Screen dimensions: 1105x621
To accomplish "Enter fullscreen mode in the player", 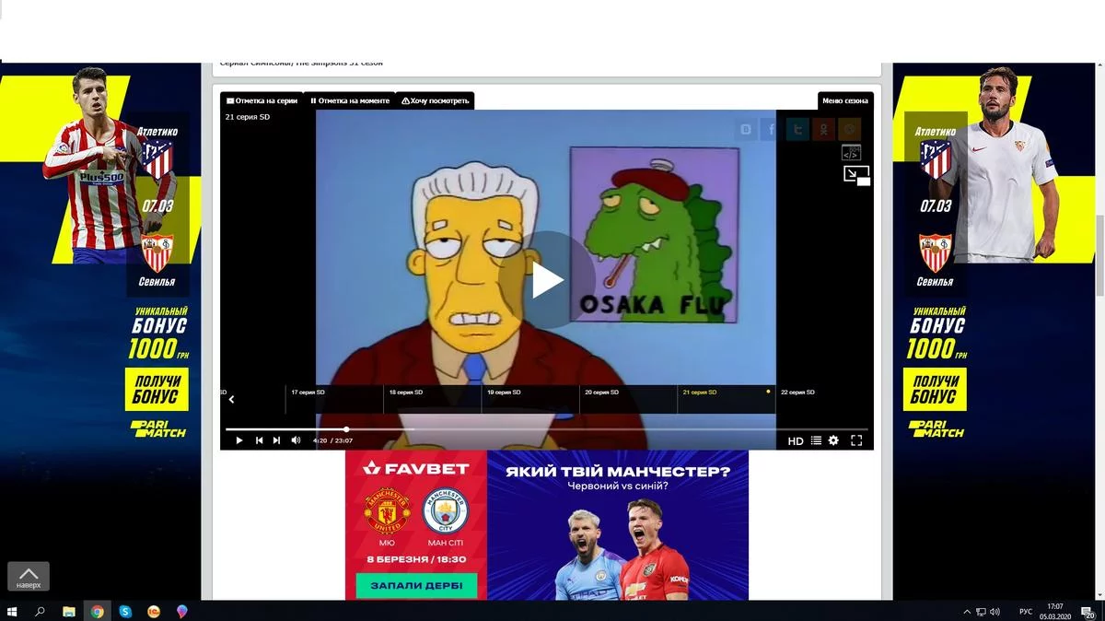I will pyautogui.click(x=856, y=440).
